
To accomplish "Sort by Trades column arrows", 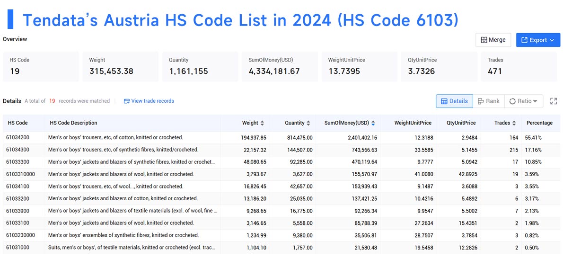I will point(514,123).
